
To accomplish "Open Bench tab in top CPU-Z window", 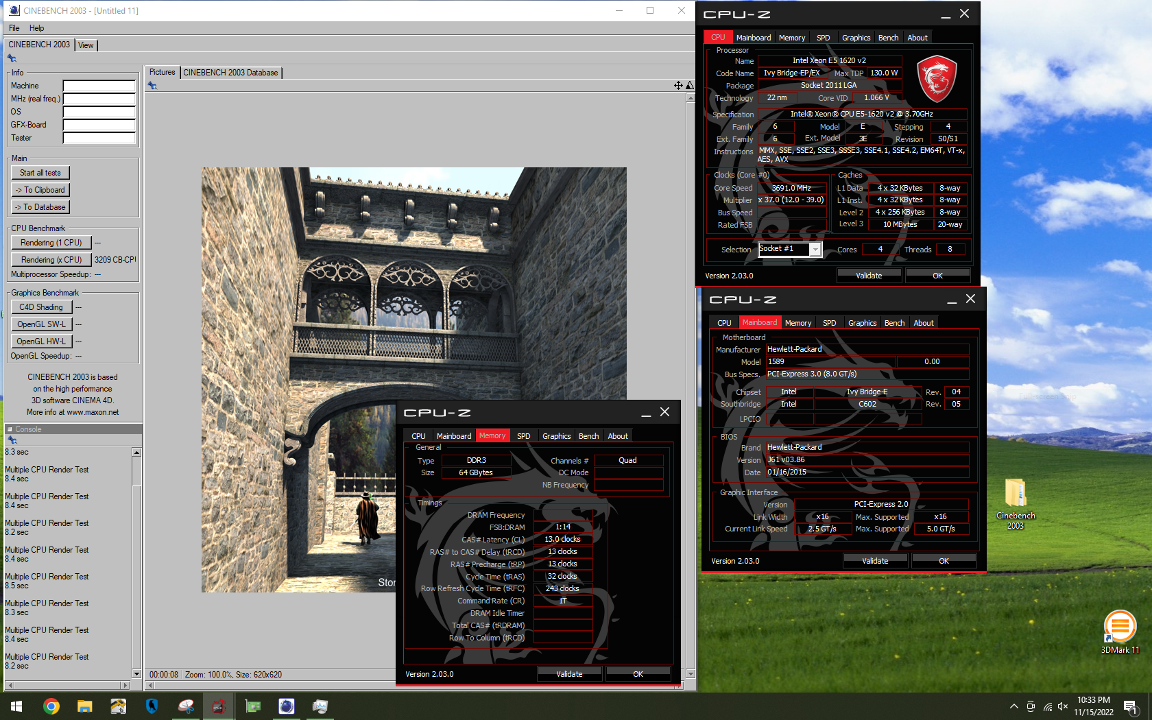I will click(x=888, y=38).
